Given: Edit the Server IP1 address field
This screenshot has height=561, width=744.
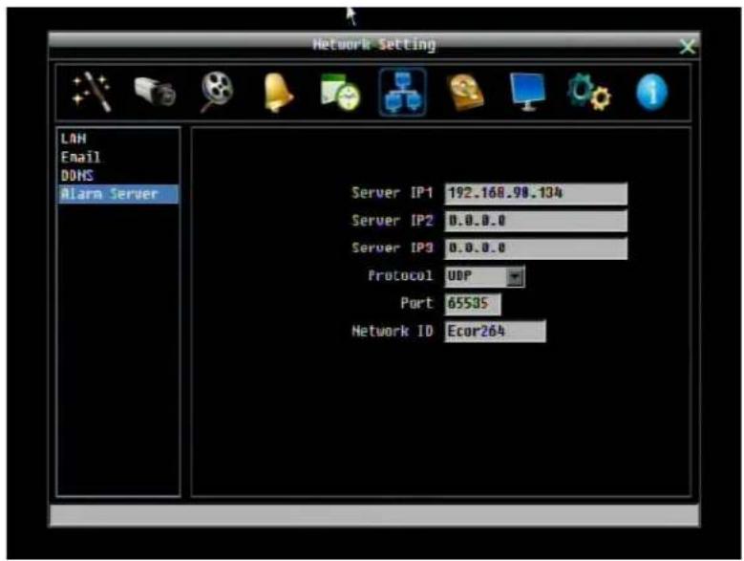Looking at the screenshot, I should (x=536, y=193).
